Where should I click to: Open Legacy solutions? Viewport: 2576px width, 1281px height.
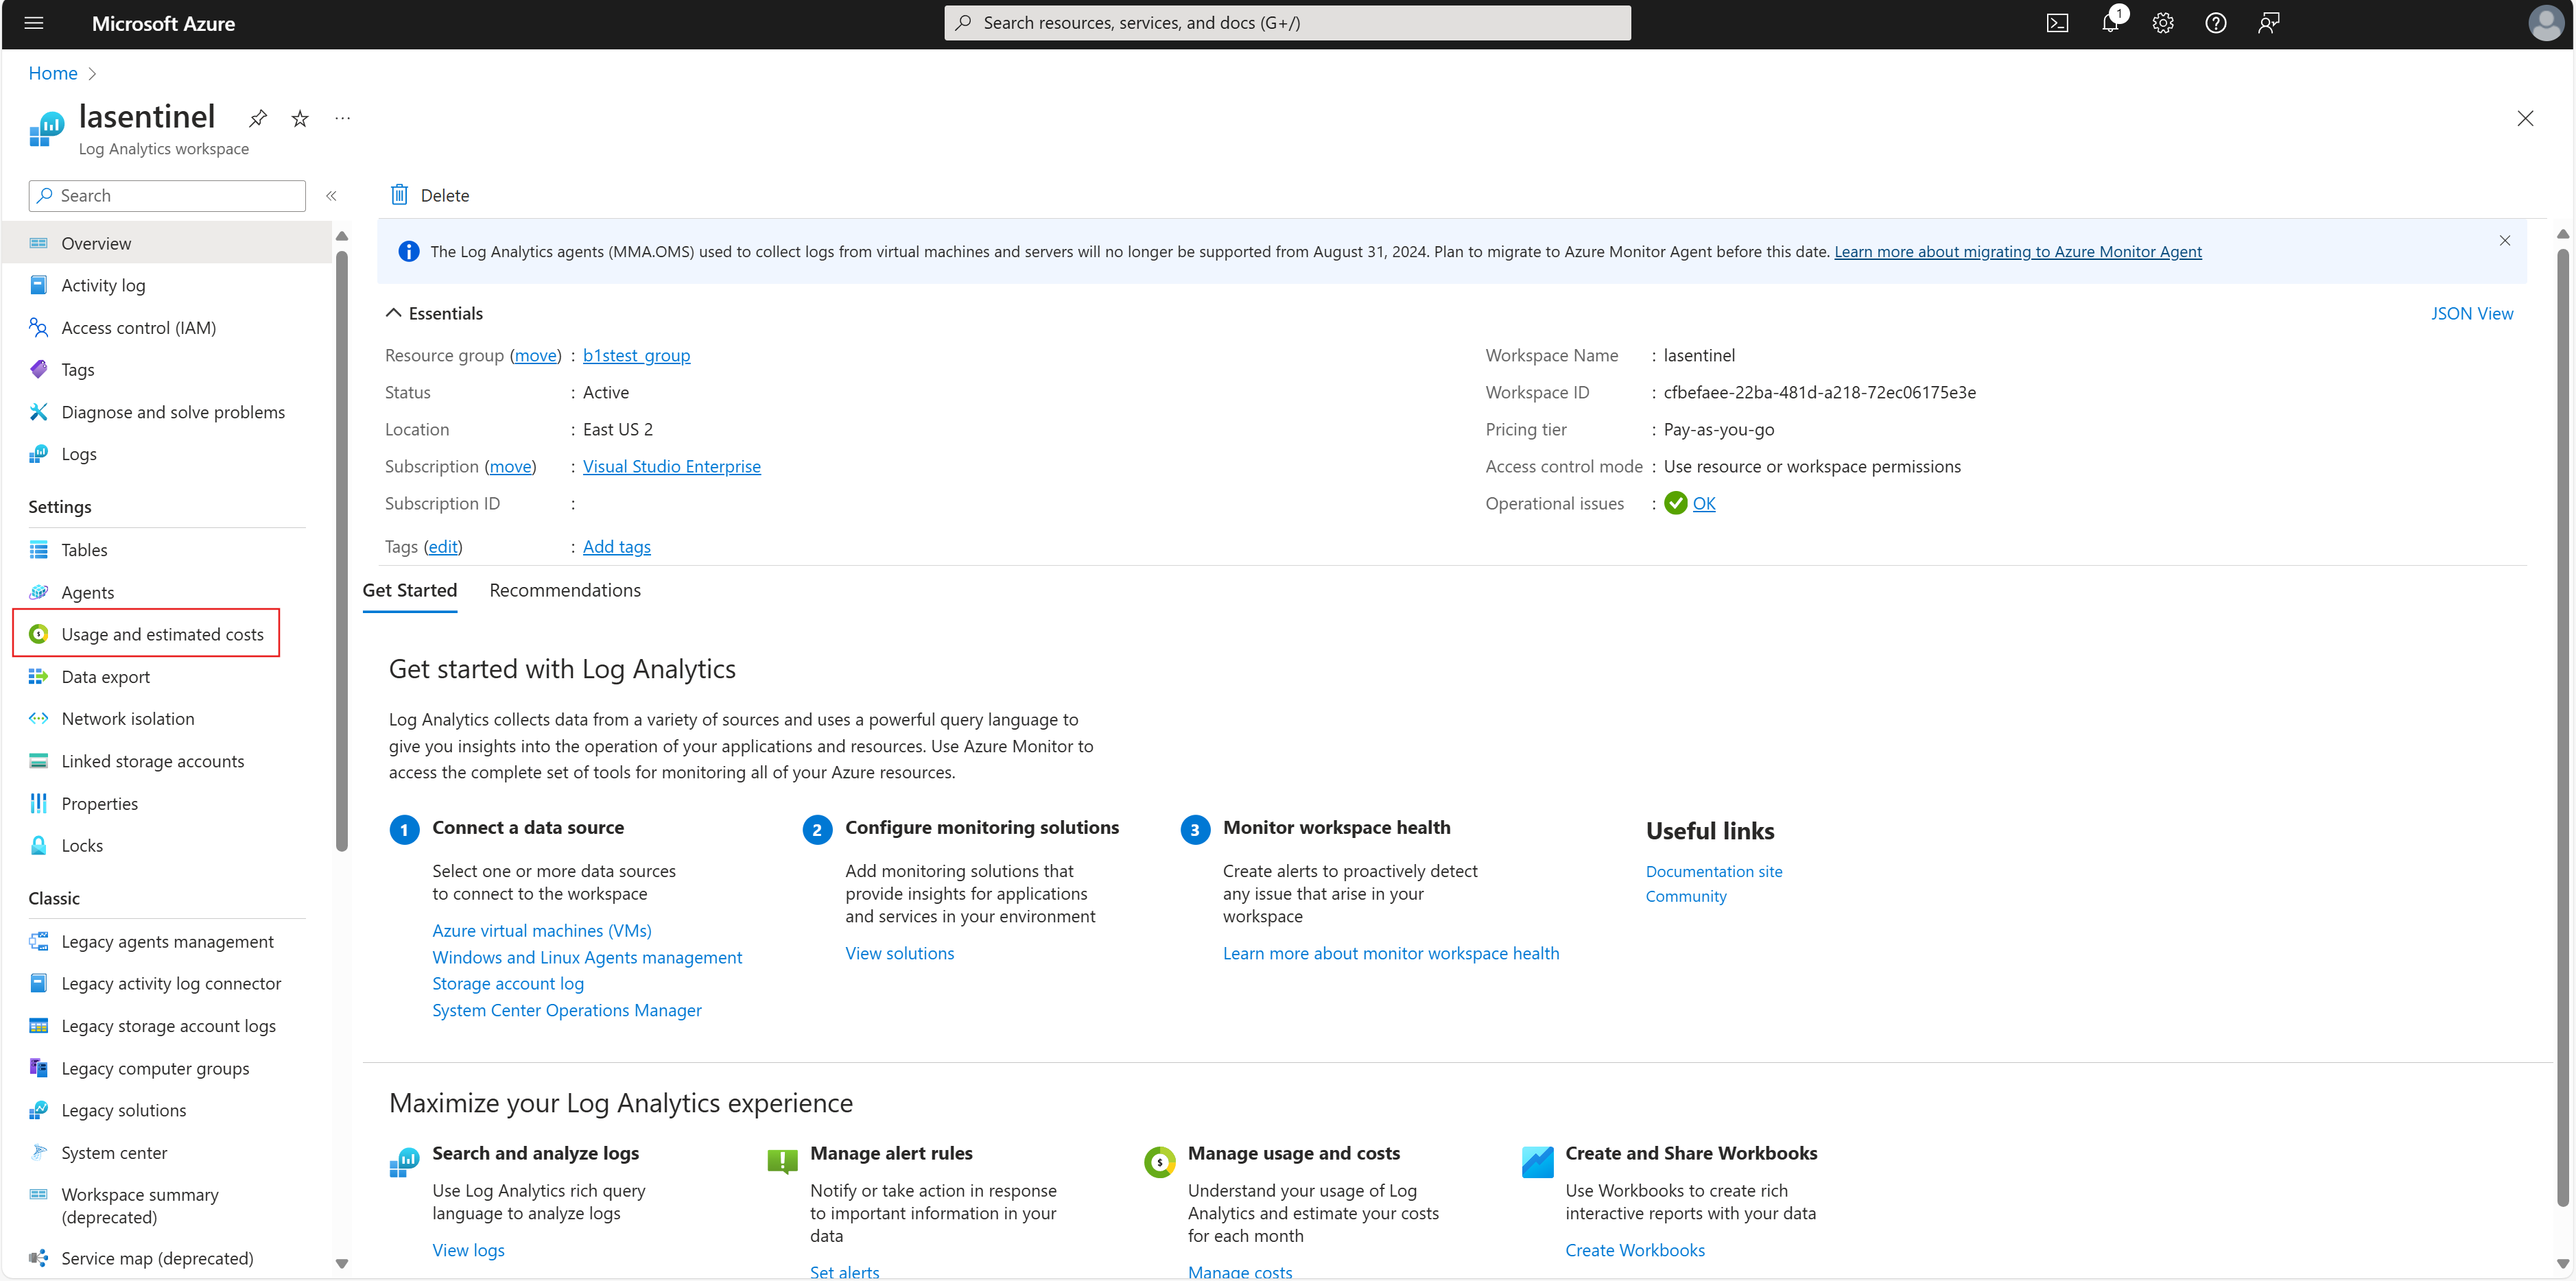click(123, 1111)
